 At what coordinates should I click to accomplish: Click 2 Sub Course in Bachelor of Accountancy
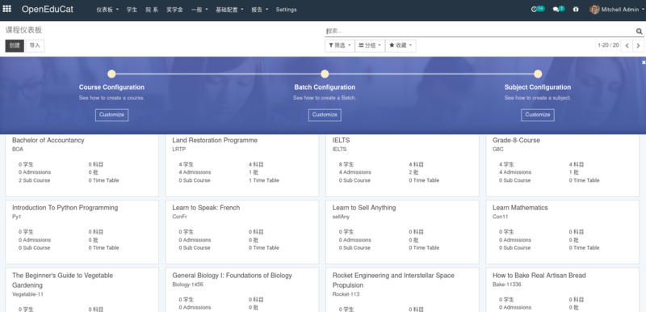point(34,180)
